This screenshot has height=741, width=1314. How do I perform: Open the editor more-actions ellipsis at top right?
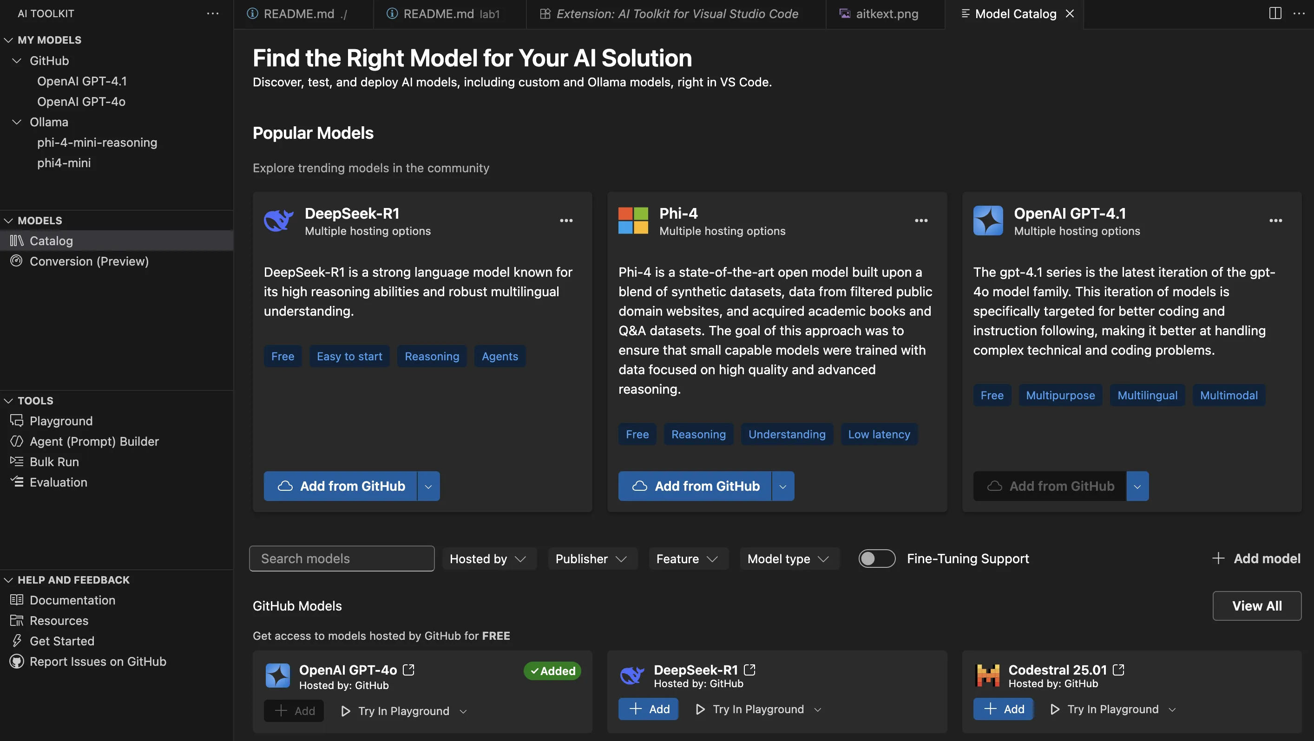point(1299,13)
